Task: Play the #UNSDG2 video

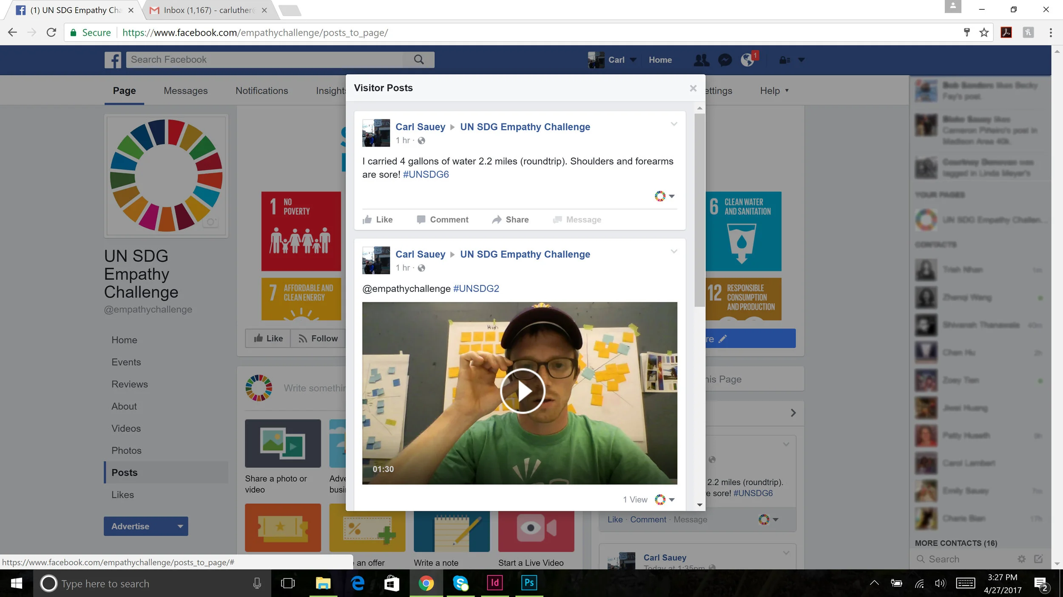Action: pos(522,391)
